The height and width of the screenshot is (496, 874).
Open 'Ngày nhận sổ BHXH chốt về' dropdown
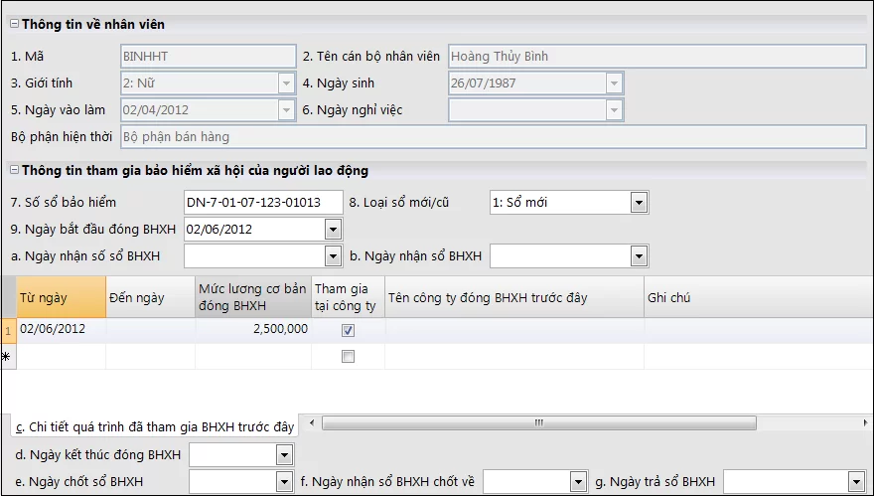(578, 482)
